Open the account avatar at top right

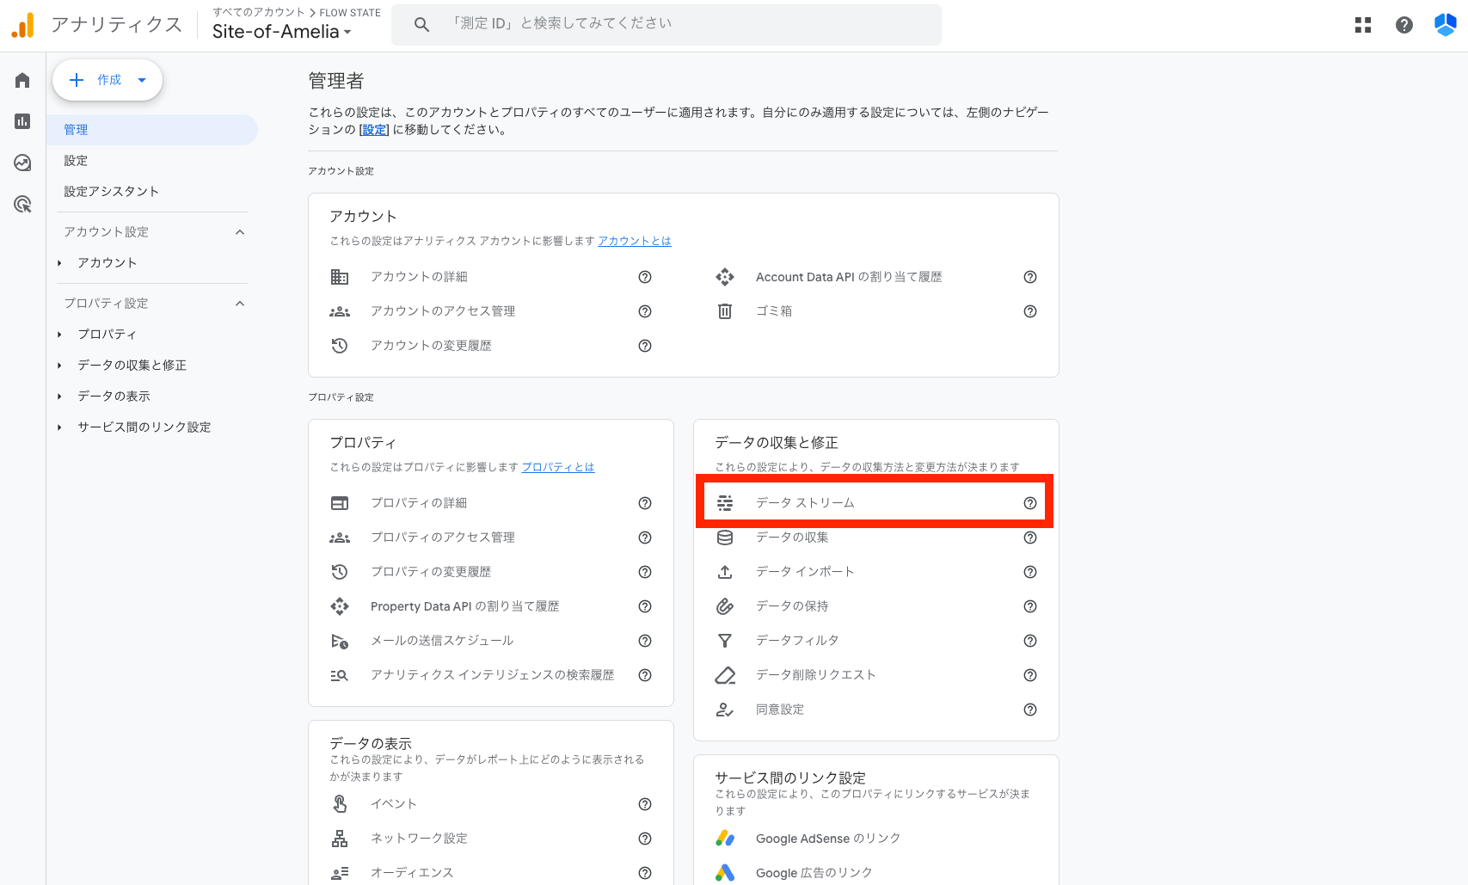point(1445,25)
